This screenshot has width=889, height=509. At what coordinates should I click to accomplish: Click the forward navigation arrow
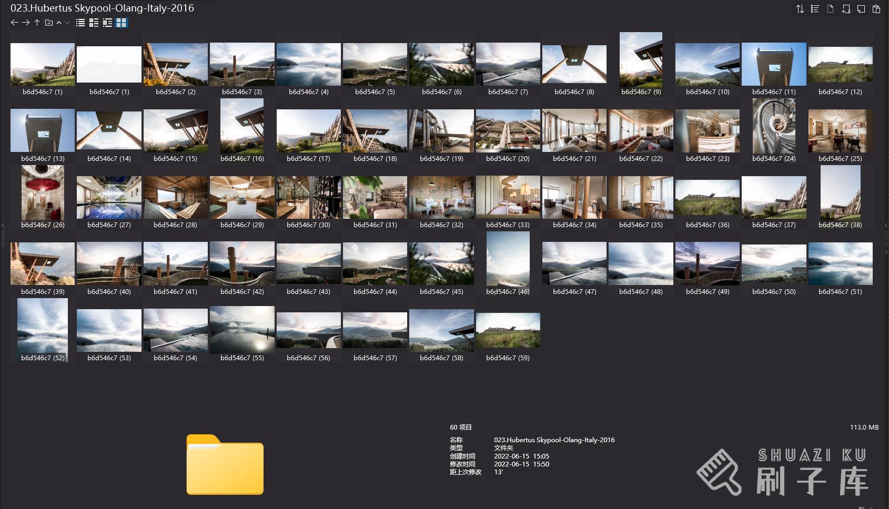[25, 23]
